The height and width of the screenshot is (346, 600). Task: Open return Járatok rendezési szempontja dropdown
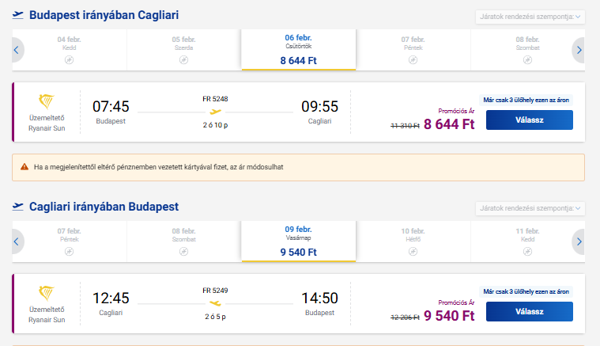[530, 208]
